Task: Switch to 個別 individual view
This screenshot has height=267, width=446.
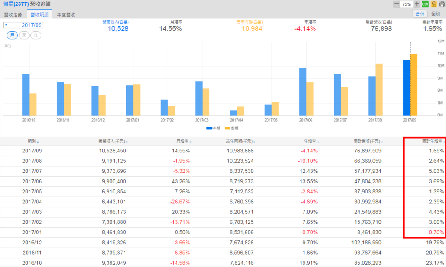Action: [436, 14]
